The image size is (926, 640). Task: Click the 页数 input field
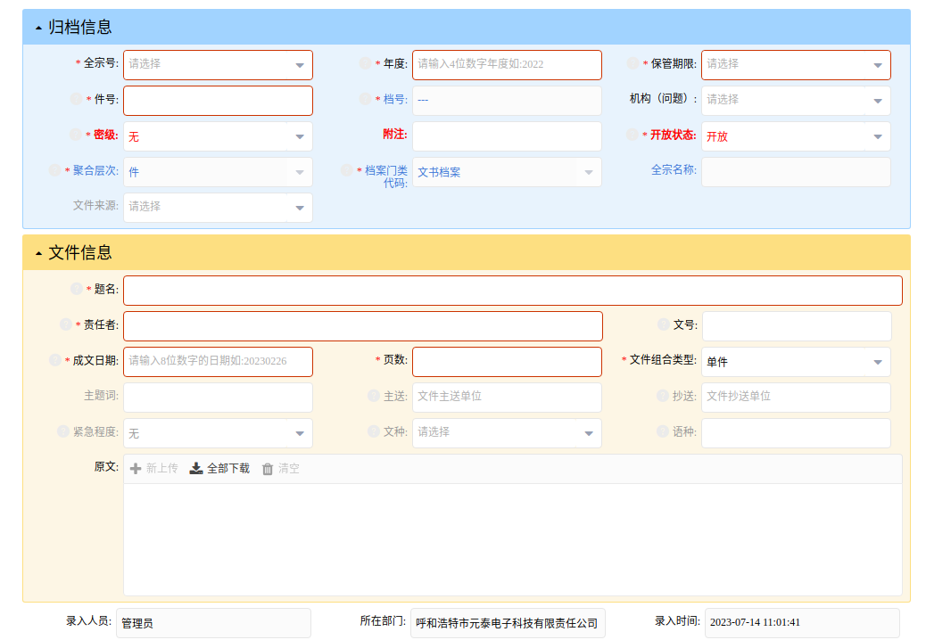pos(507,362)
